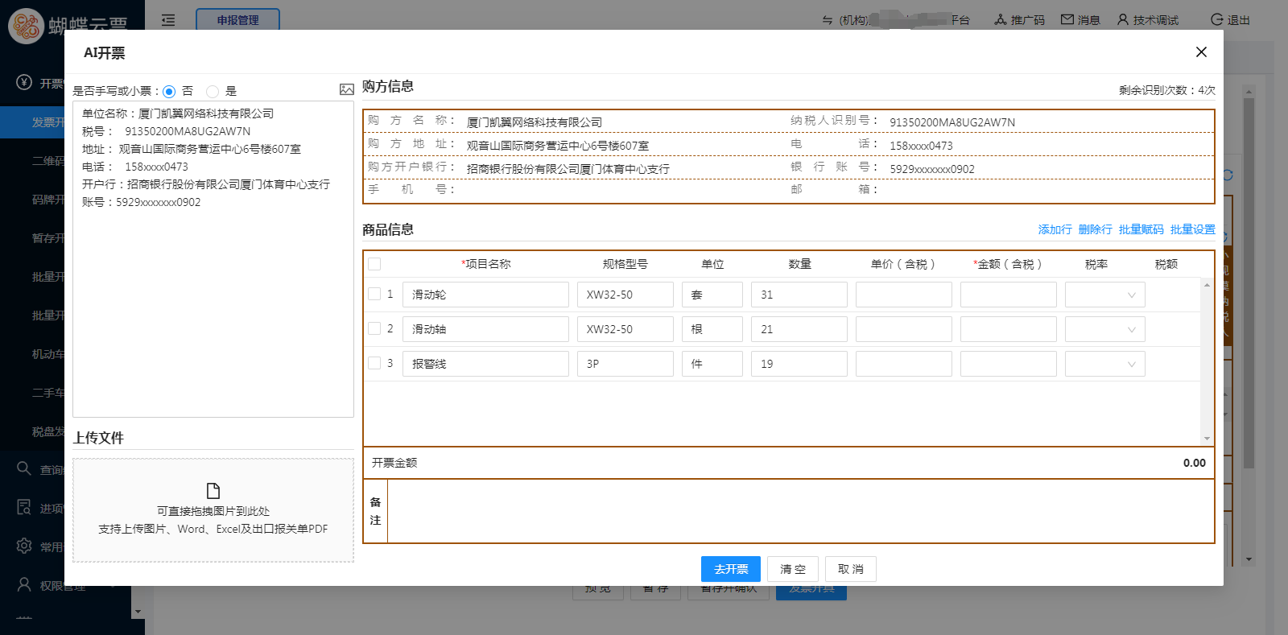
Task: Click the quantity field showing 19
Action: pos(799,364)
